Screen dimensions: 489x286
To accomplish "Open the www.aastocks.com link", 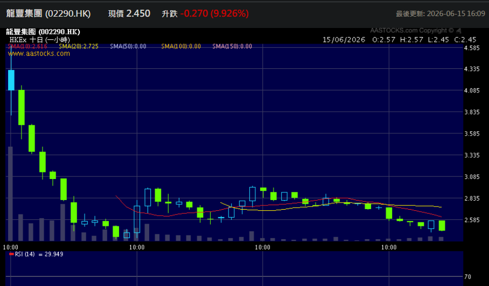I will click(39, 54).
